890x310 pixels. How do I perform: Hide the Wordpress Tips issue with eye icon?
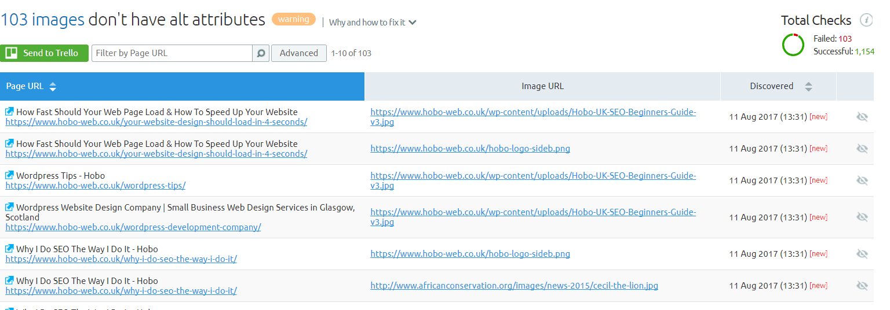click(862, 180)
